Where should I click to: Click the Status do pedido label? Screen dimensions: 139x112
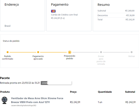(x=11, y=41)
